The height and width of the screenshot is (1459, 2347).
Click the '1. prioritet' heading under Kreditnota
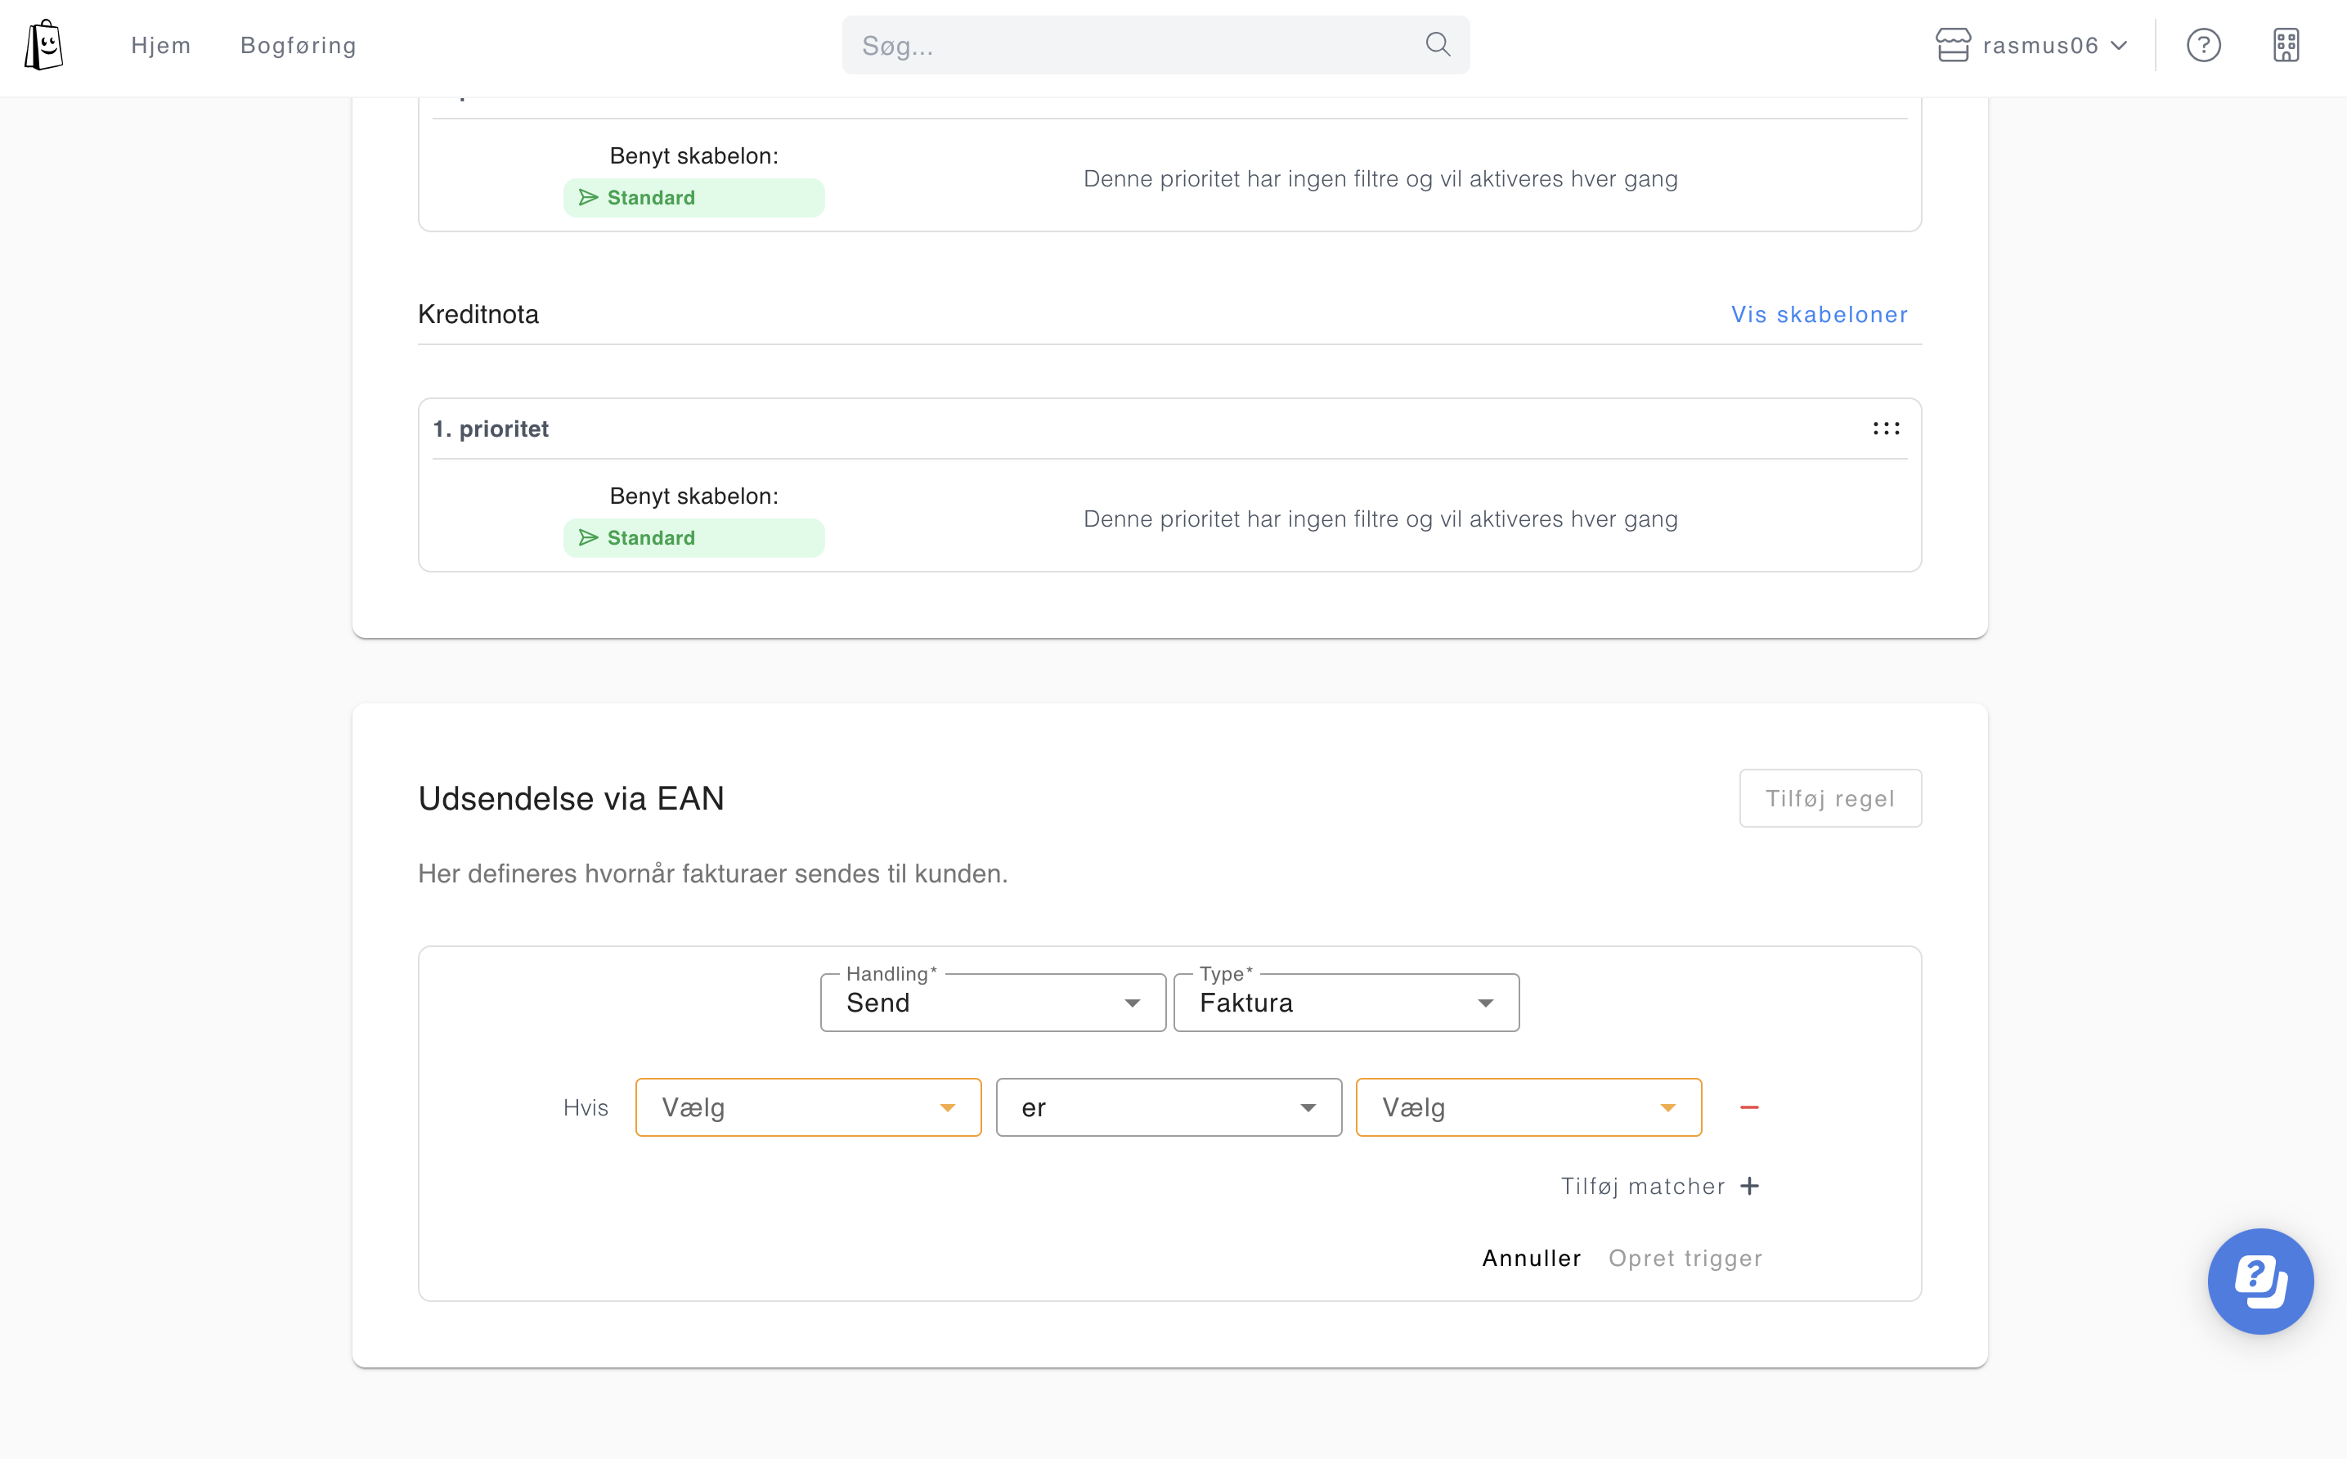coord(490,429)
